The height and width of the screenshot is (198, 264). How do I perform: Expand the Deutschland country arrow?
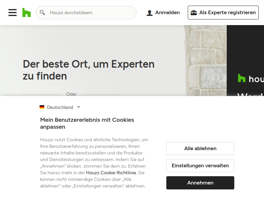click(79, 107)
